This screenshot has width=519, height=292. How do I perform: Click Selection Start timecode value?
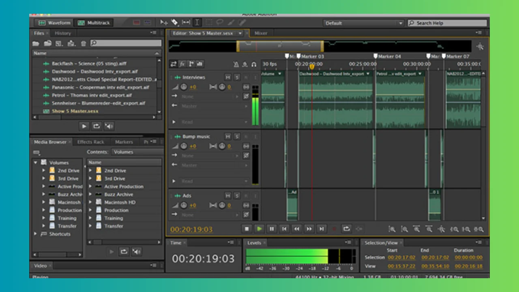point(401,258)
